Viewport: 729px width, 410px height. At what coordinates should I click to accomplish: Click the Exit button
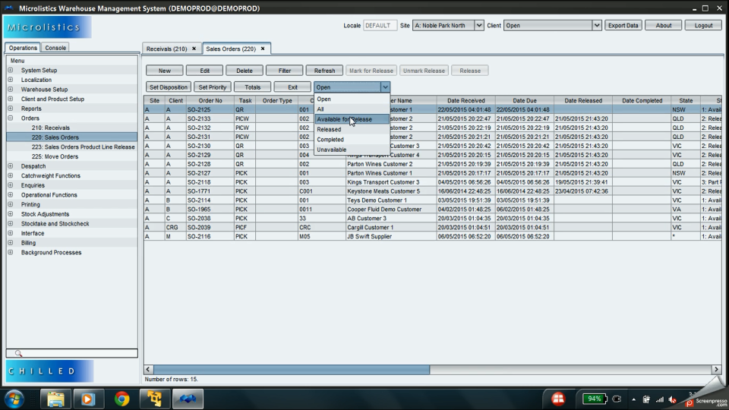pos(292,87)
